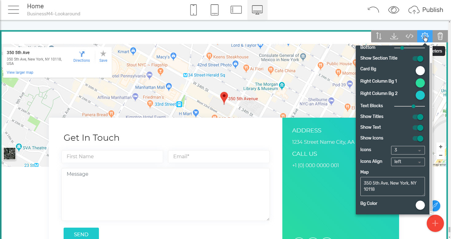
Task: Pick the Right Column Bg 2 swatch
Action: pyautogui.click(x=420, y=95)
